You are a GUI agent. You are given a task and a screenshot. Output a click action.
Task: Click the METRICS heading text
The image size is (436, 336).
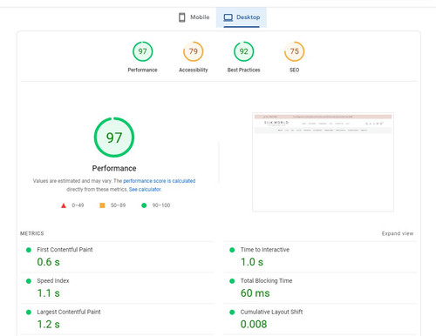point(32,233)
